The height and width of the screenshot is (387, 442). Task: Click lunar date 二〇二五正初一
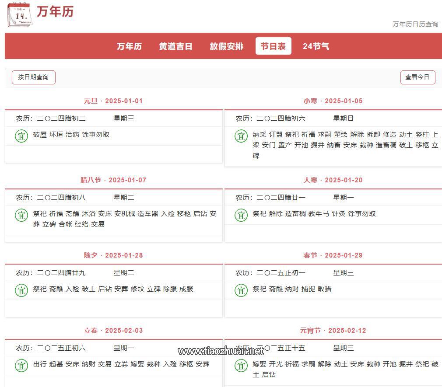281,272
